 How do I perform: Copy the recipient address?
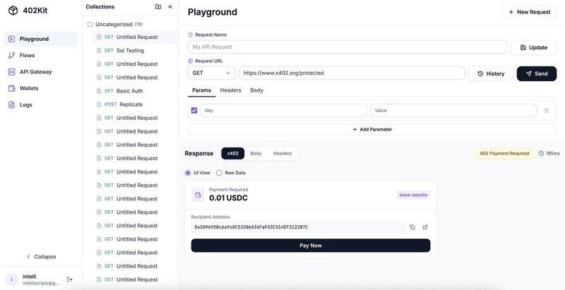(x=412, y=227)
